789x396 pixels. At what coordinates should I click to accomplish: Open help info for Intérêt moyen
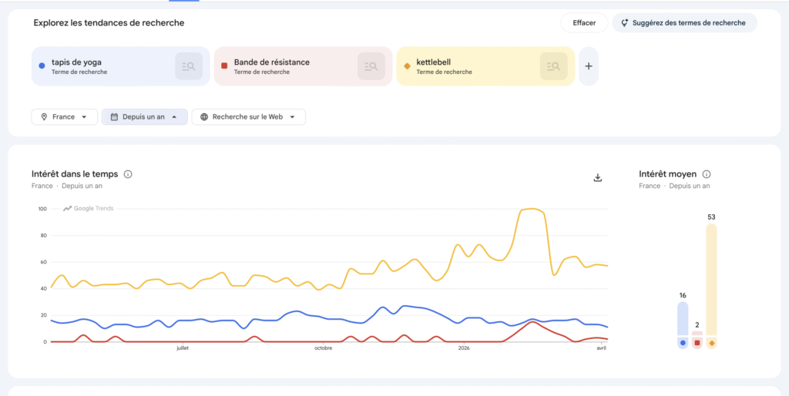pos(707,174)
